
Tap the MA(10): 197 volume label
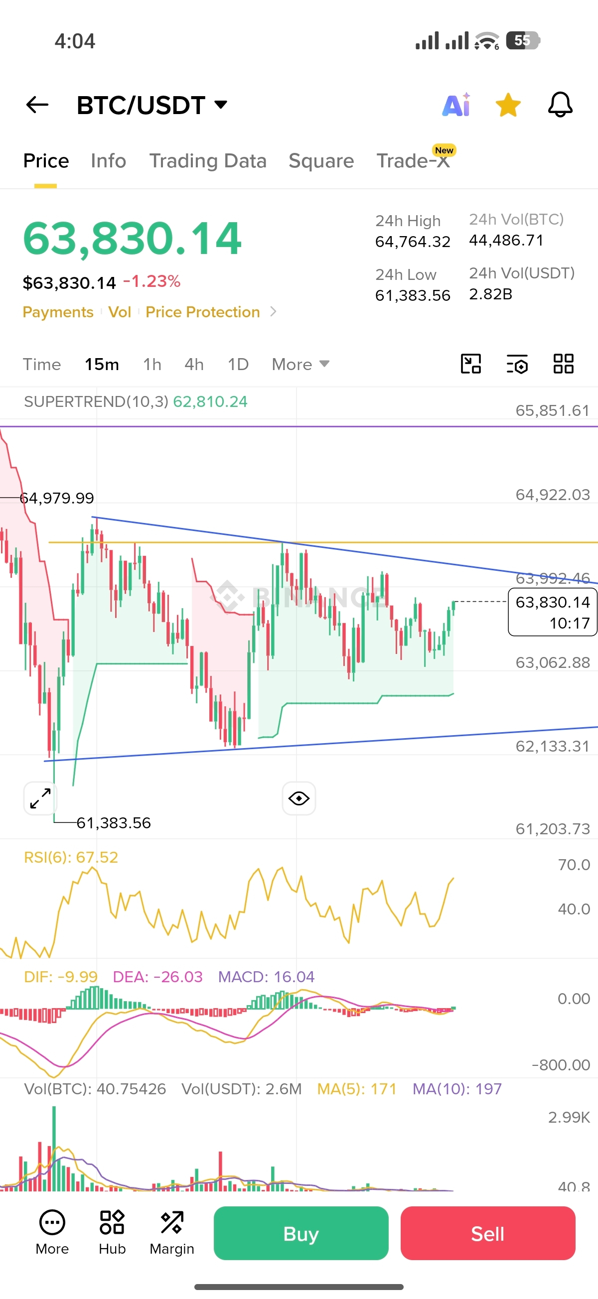pyautogui.click(x=457, y=1089)
